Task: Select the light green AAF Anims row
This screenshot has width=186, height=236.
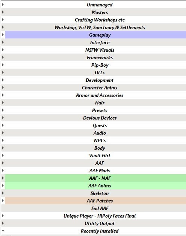Action: coord(95,185)
